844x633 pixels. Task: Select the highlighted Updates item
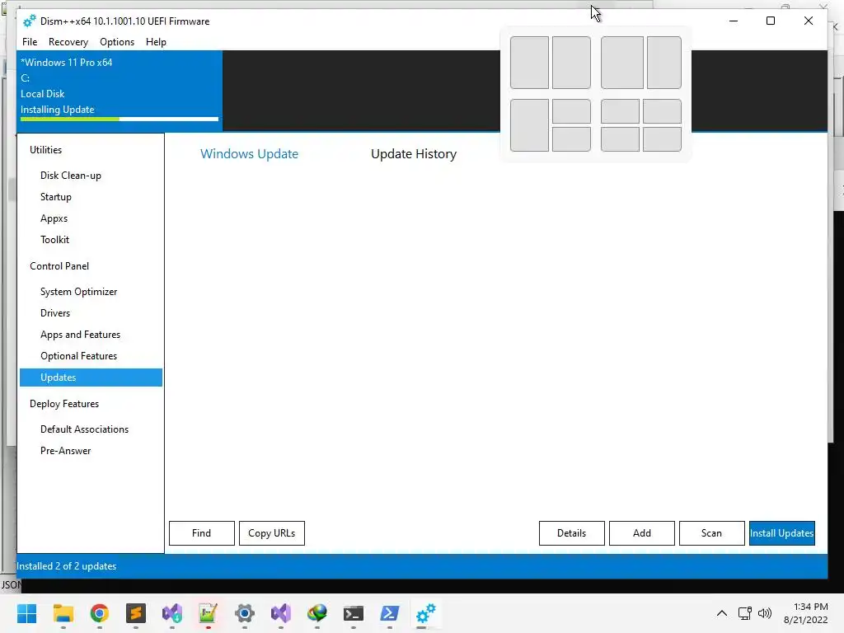(91, 377)
